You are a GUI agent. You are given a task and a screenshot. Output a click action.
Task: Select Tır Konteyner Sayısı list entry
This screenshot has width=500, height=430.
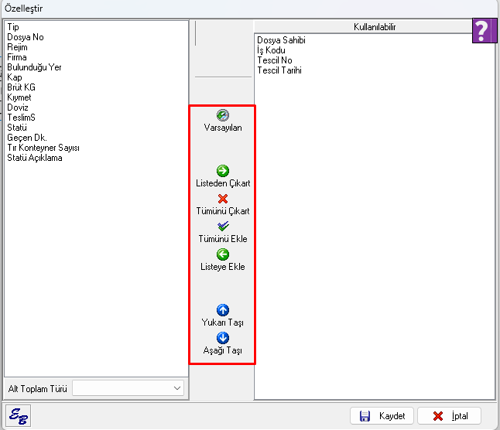click(43, 148)
